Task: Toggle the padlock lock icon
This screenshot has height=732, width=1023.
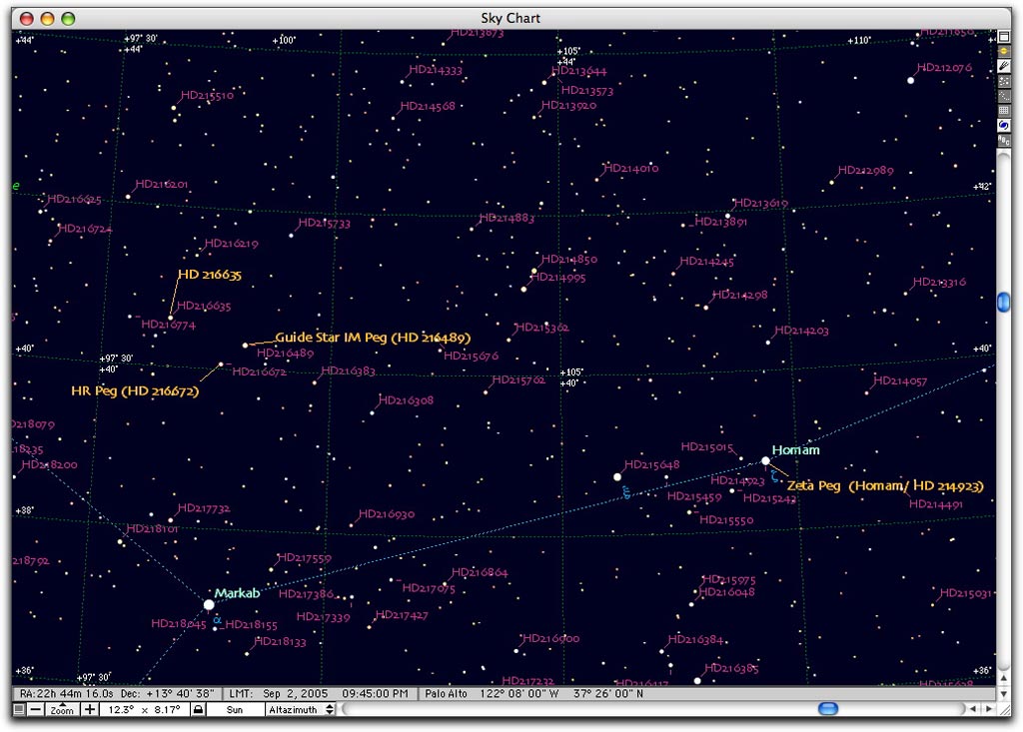Action: coord(199,709)
